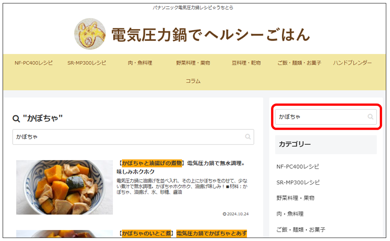The height and width of the screenshot is (241, 390).
Task: Open NF-PC400レシピ in the navigation bar
Action: tap(33, 63)
